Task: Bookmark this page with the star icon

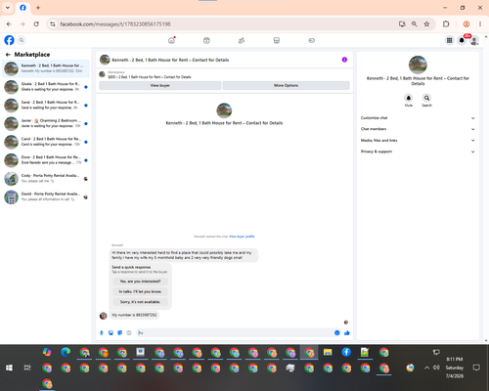Action: coord(426,24)
